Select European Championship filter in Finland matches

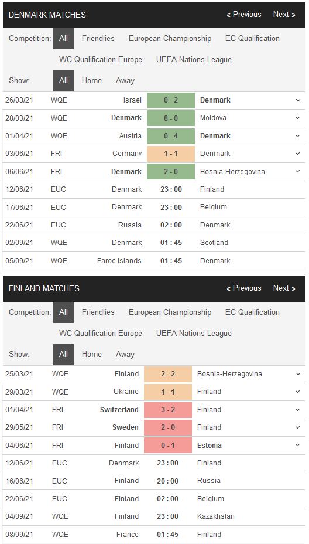pos(170,312)
